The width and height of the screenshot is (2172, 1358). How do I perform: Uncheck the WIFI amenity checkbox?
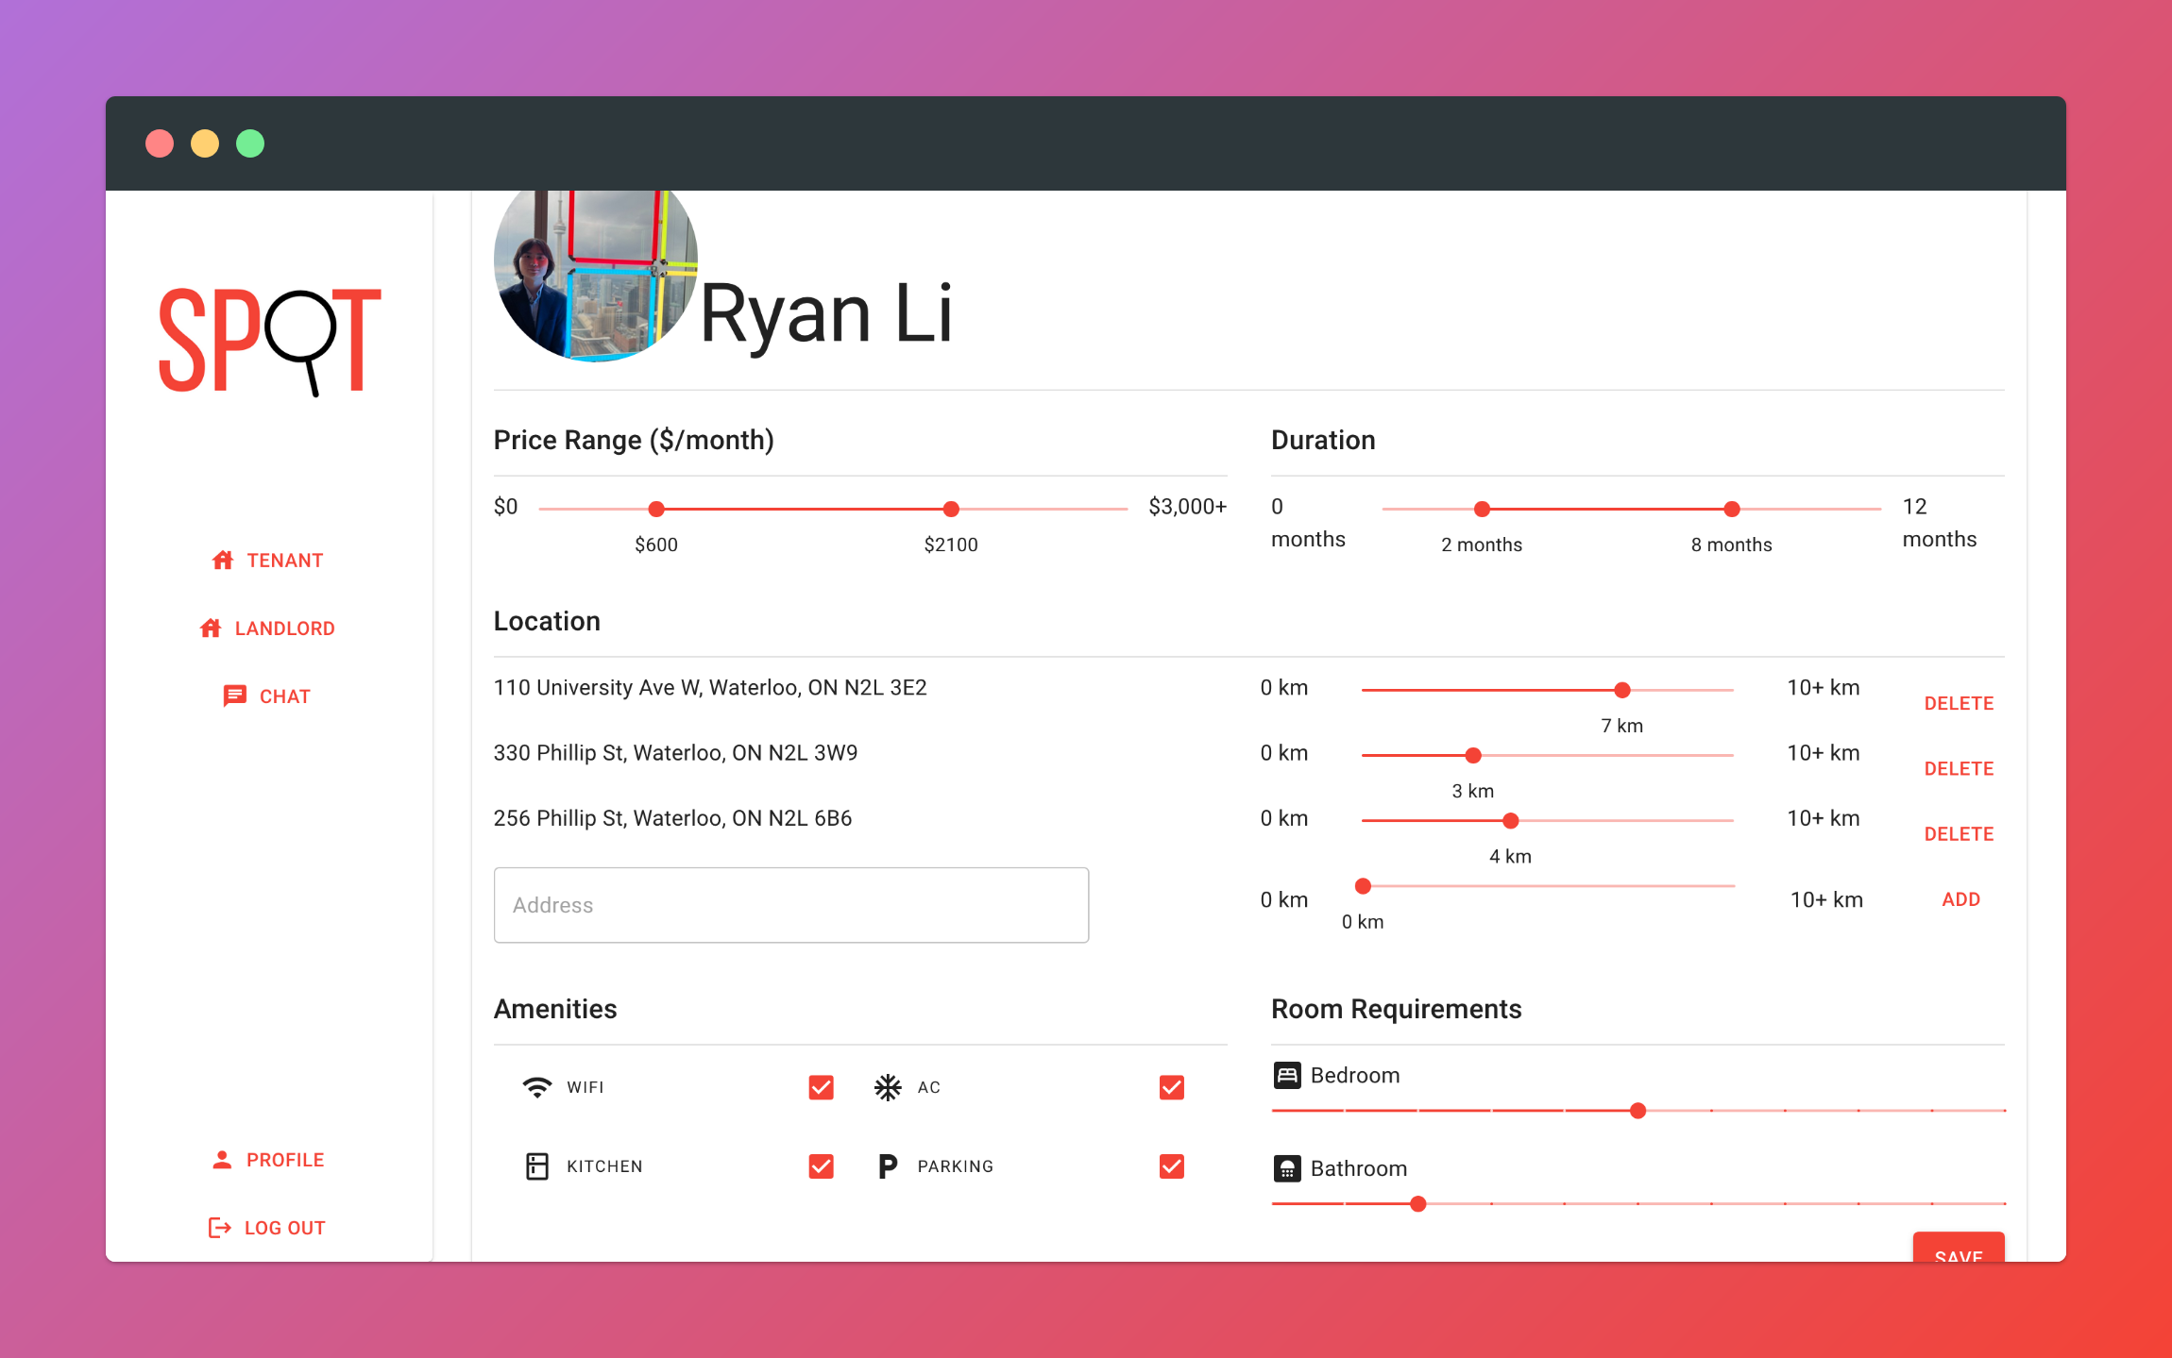pos(821,1087)
